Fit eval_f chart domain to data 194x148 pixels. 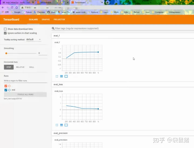[66, 76]
